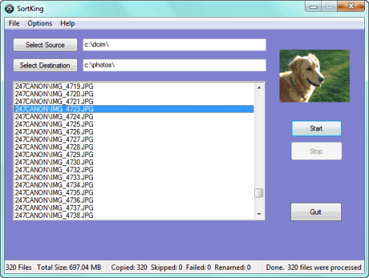Image resolution: width=369 pixels, height=278 pixels.
Task: Click 'Done. 320 files were processed' status
Action: click(x=314, y=268)
